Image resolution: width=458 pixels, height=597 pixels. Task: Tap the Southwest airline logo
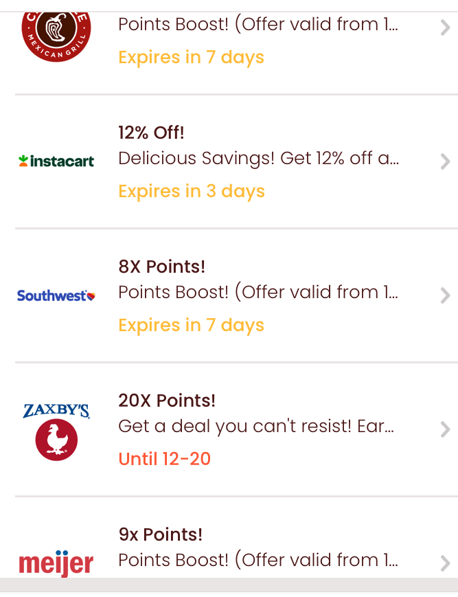point(56,295)
